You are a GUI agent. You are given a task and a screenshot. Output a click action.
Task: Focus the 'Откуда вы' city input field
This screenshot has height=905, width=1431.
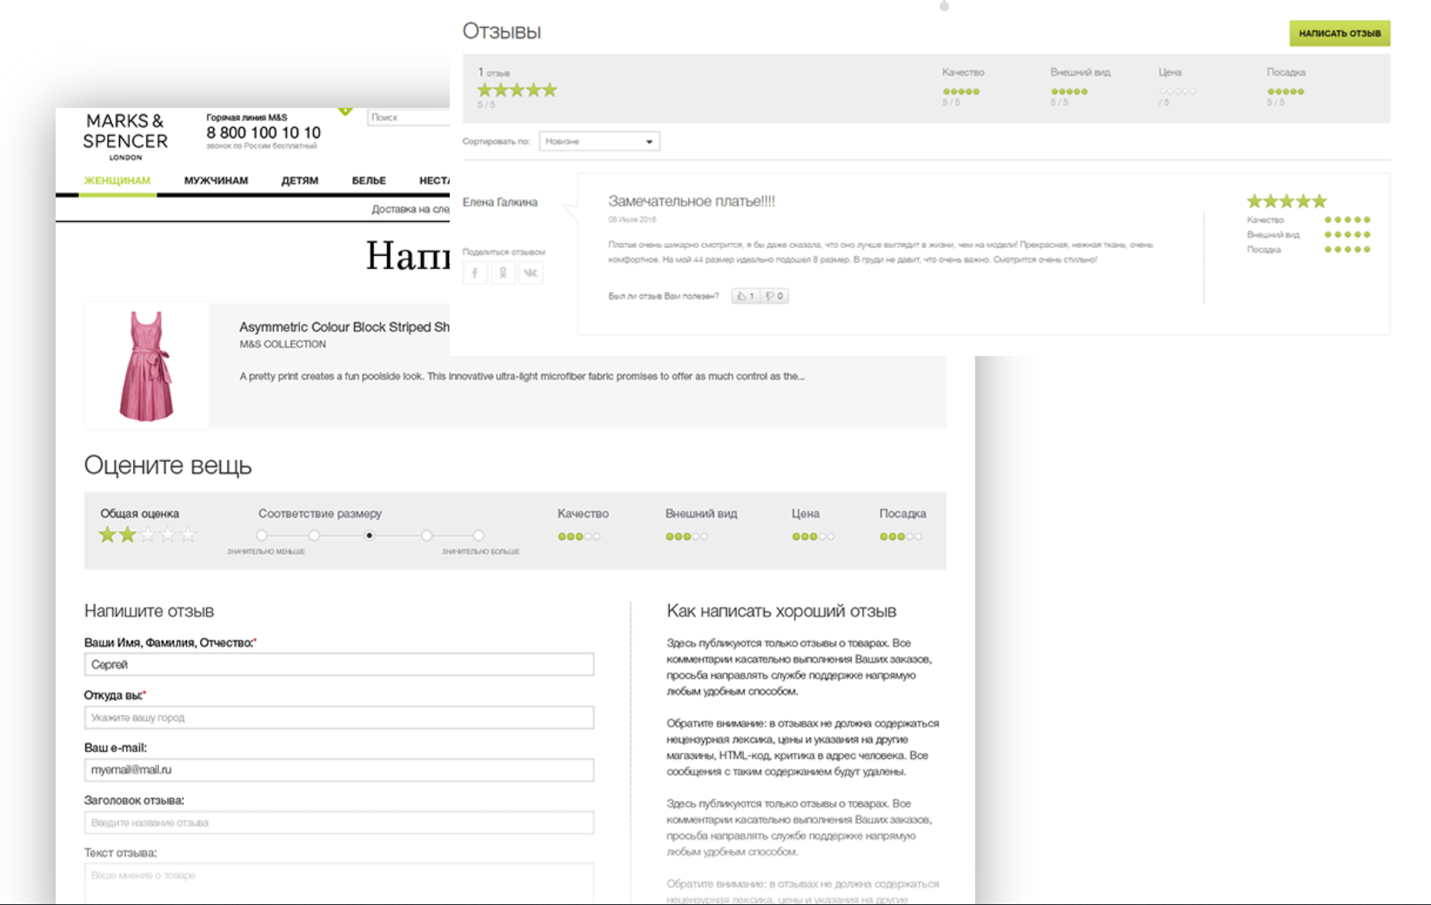[x=338, y=718]
